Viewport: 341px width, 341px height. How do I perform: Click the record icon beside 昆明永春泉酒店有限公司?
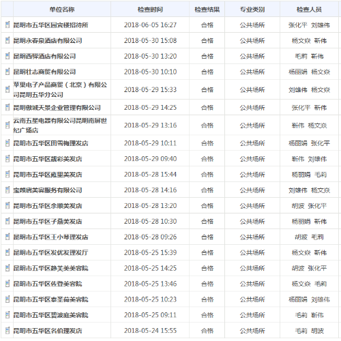click(x=8, y=40)
